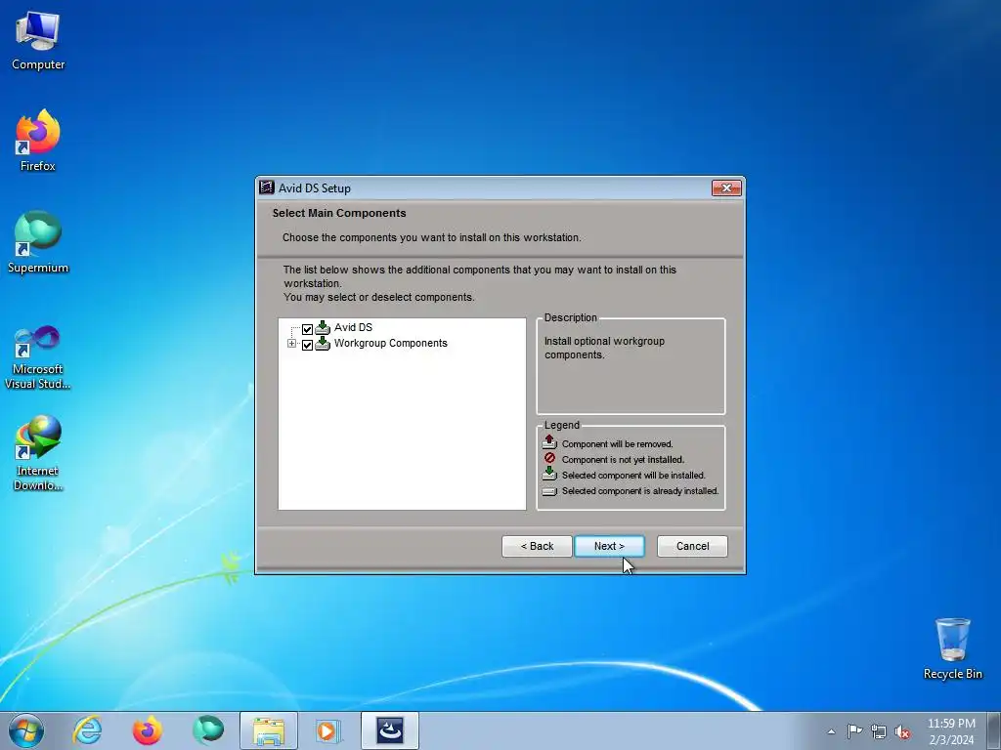Click the 'Select Main Components' heading
This screenshot has width=1001, height=750.
[339, 213]
